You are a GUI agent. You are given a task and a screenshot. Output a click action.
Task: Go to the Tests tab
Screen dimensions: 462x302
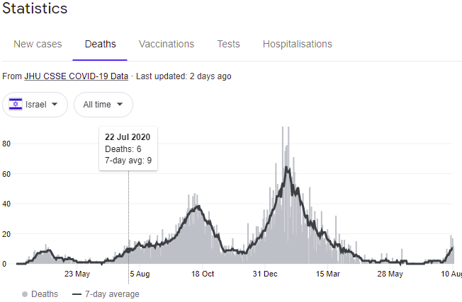[228, 44]
